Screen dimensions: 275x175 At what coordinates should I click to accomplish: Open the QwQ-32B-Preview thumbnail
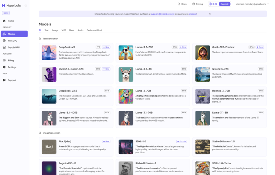tap(203, 52)
